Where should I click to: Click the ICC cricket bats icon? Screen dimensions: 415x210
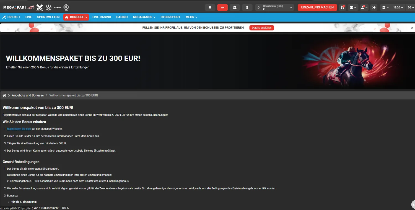(40, 7)
